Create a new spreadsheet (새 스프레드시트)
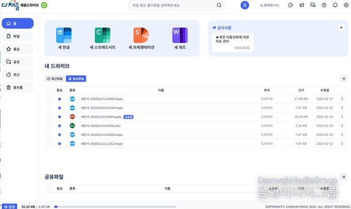The height and width of the screenshot is (209, 351). [x=102, y=39]
